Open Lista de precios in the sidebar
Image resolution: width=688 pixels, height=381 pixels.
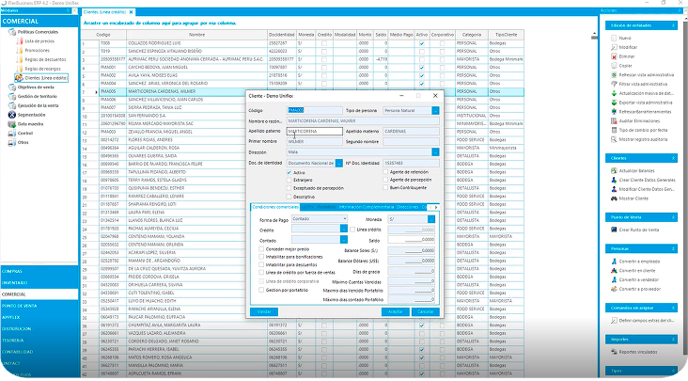(x=39, y=41)
